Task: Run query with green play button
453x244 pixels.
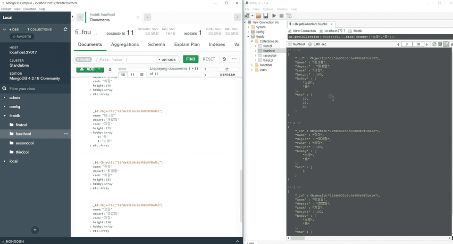Action: [x=274, y=16]
